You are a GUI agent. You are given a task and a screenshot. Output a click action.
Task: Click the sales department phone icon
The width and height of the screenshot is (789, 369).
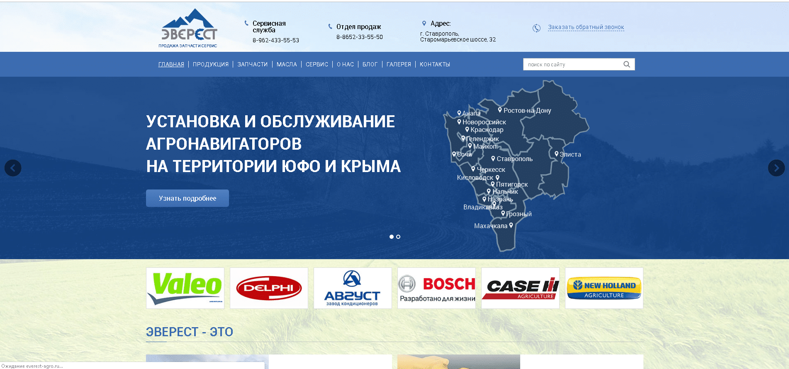pyautogui.click(x=330, y=27)
